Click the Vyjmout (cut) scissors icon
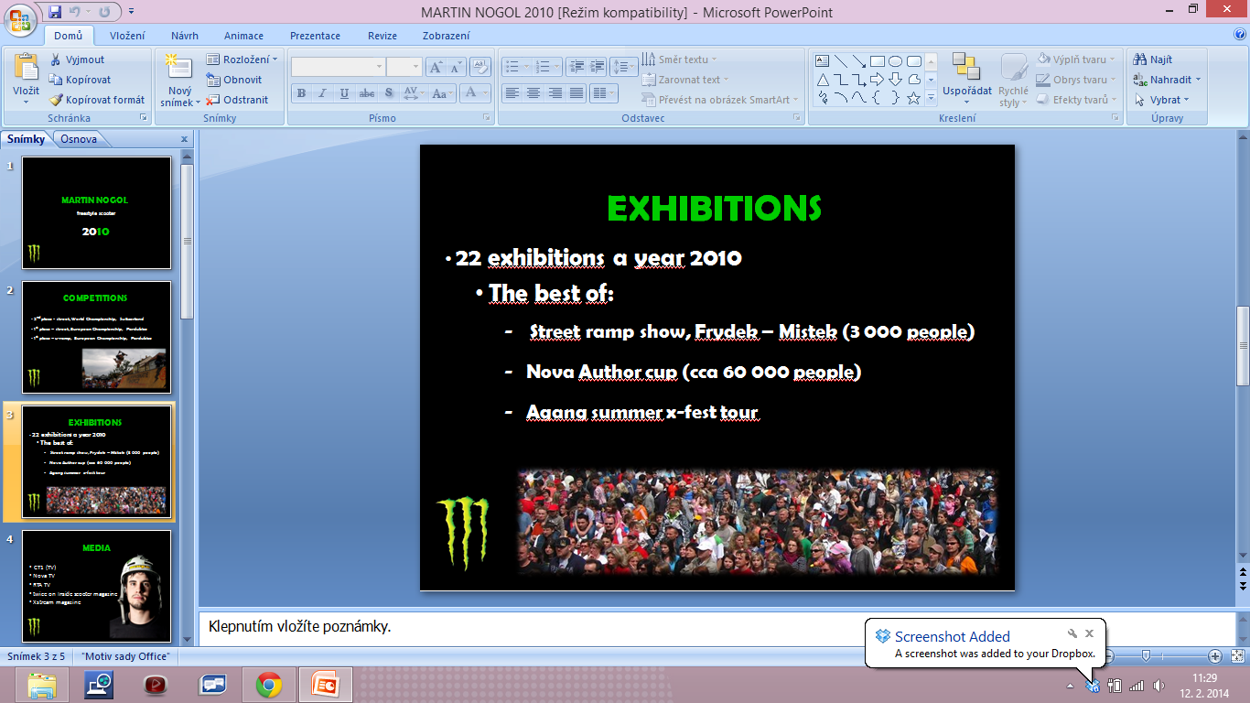This screenshot has width=1250, height=703. click(55, 59)
